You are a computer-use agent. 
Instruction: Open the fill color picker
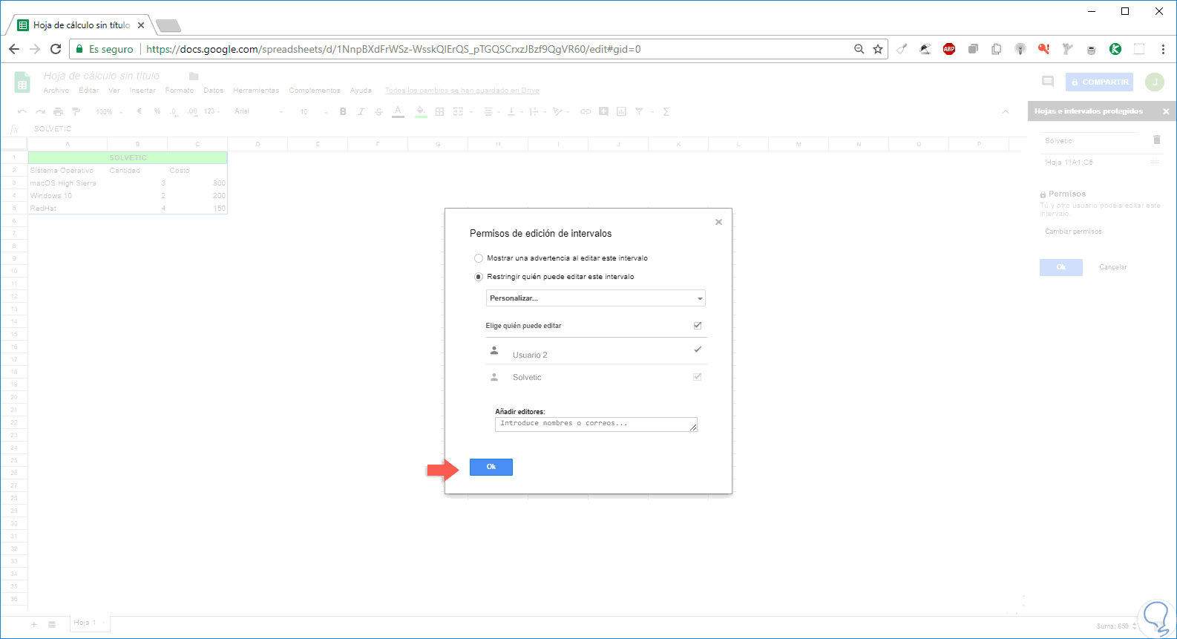421,112
